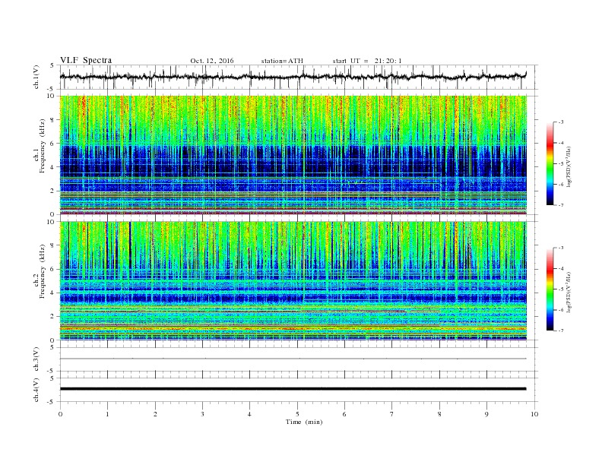
Task: Click the "-7" tick on ch.1 colorbar
Action: (x=561, y=205)
